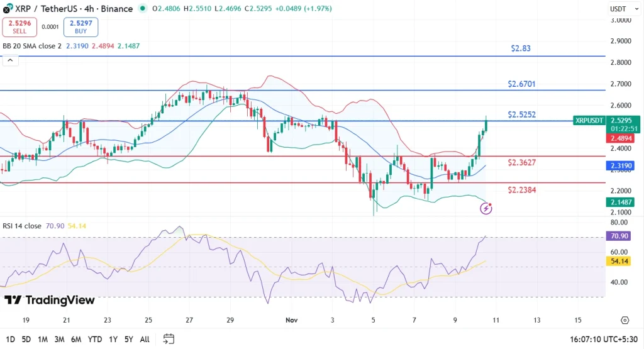Click the TradingView logo
644x349 pixels.
pyautogui.click(x=49, y=300)
